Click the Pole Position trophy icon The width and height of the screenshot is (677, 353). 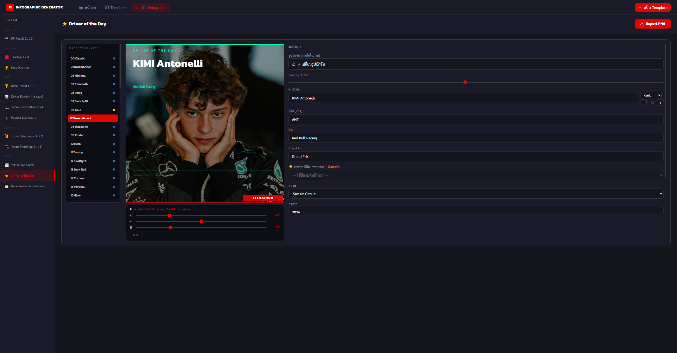pos(7,68)
